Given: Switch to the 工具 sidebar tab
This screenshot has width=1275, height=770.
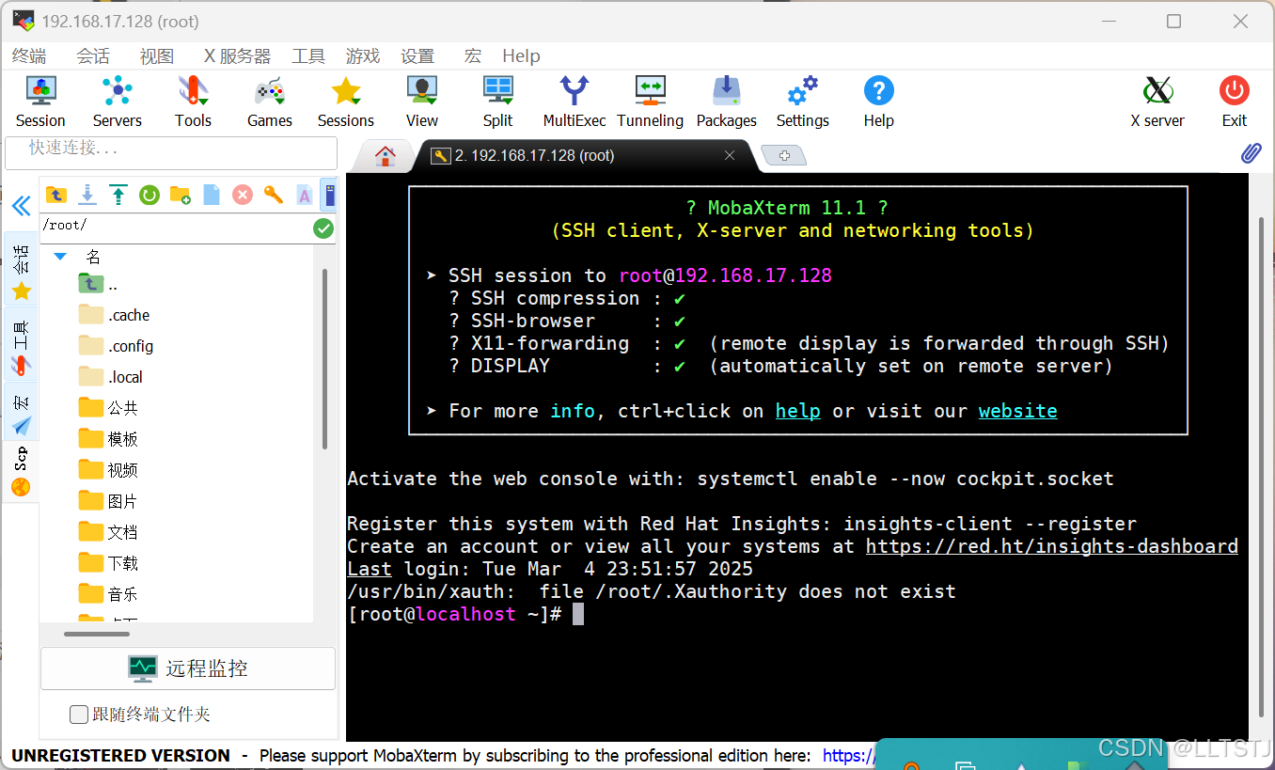Looking at the screenshot, I should click(x=22, y=344).
